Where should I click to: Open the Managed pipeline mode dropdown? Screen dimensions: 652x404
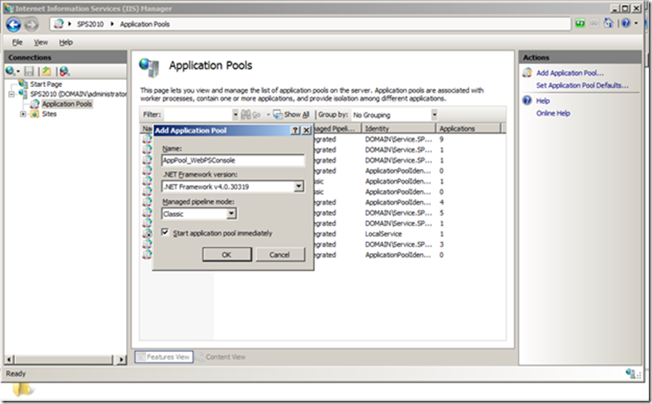(x=231, y=214)
